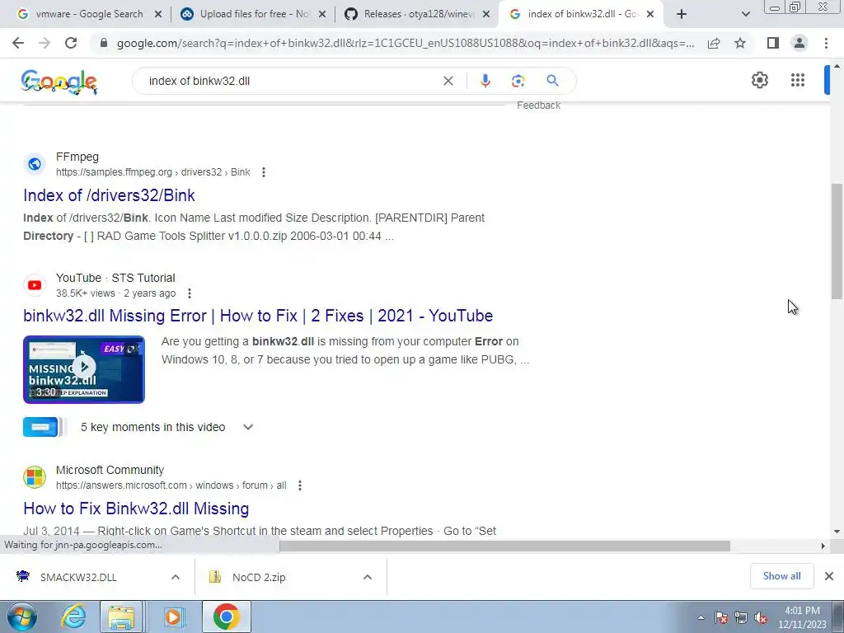This screenshot has height=633, width=844.
Task: Open NoCD 2.zip download options arrow
Action: tap(368, 577)
